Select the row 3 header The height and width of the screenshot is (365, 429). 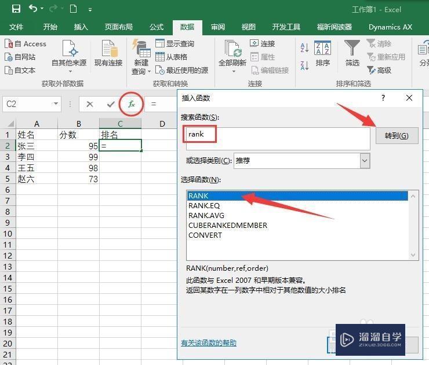[8, 157]
